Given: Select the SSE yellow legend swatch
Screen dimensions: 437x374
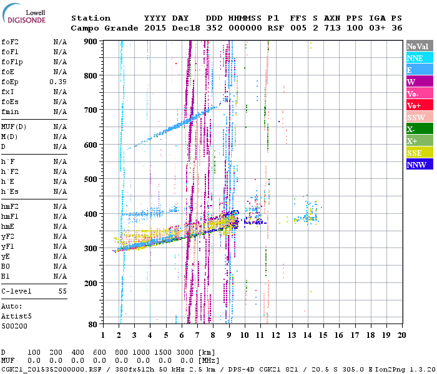Looking at the screenshot, I should coord(420,153).
